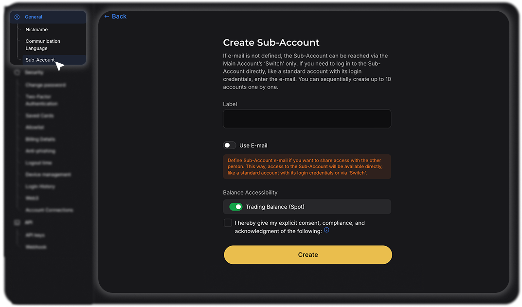Open Saved Cards page

point(39,116)
